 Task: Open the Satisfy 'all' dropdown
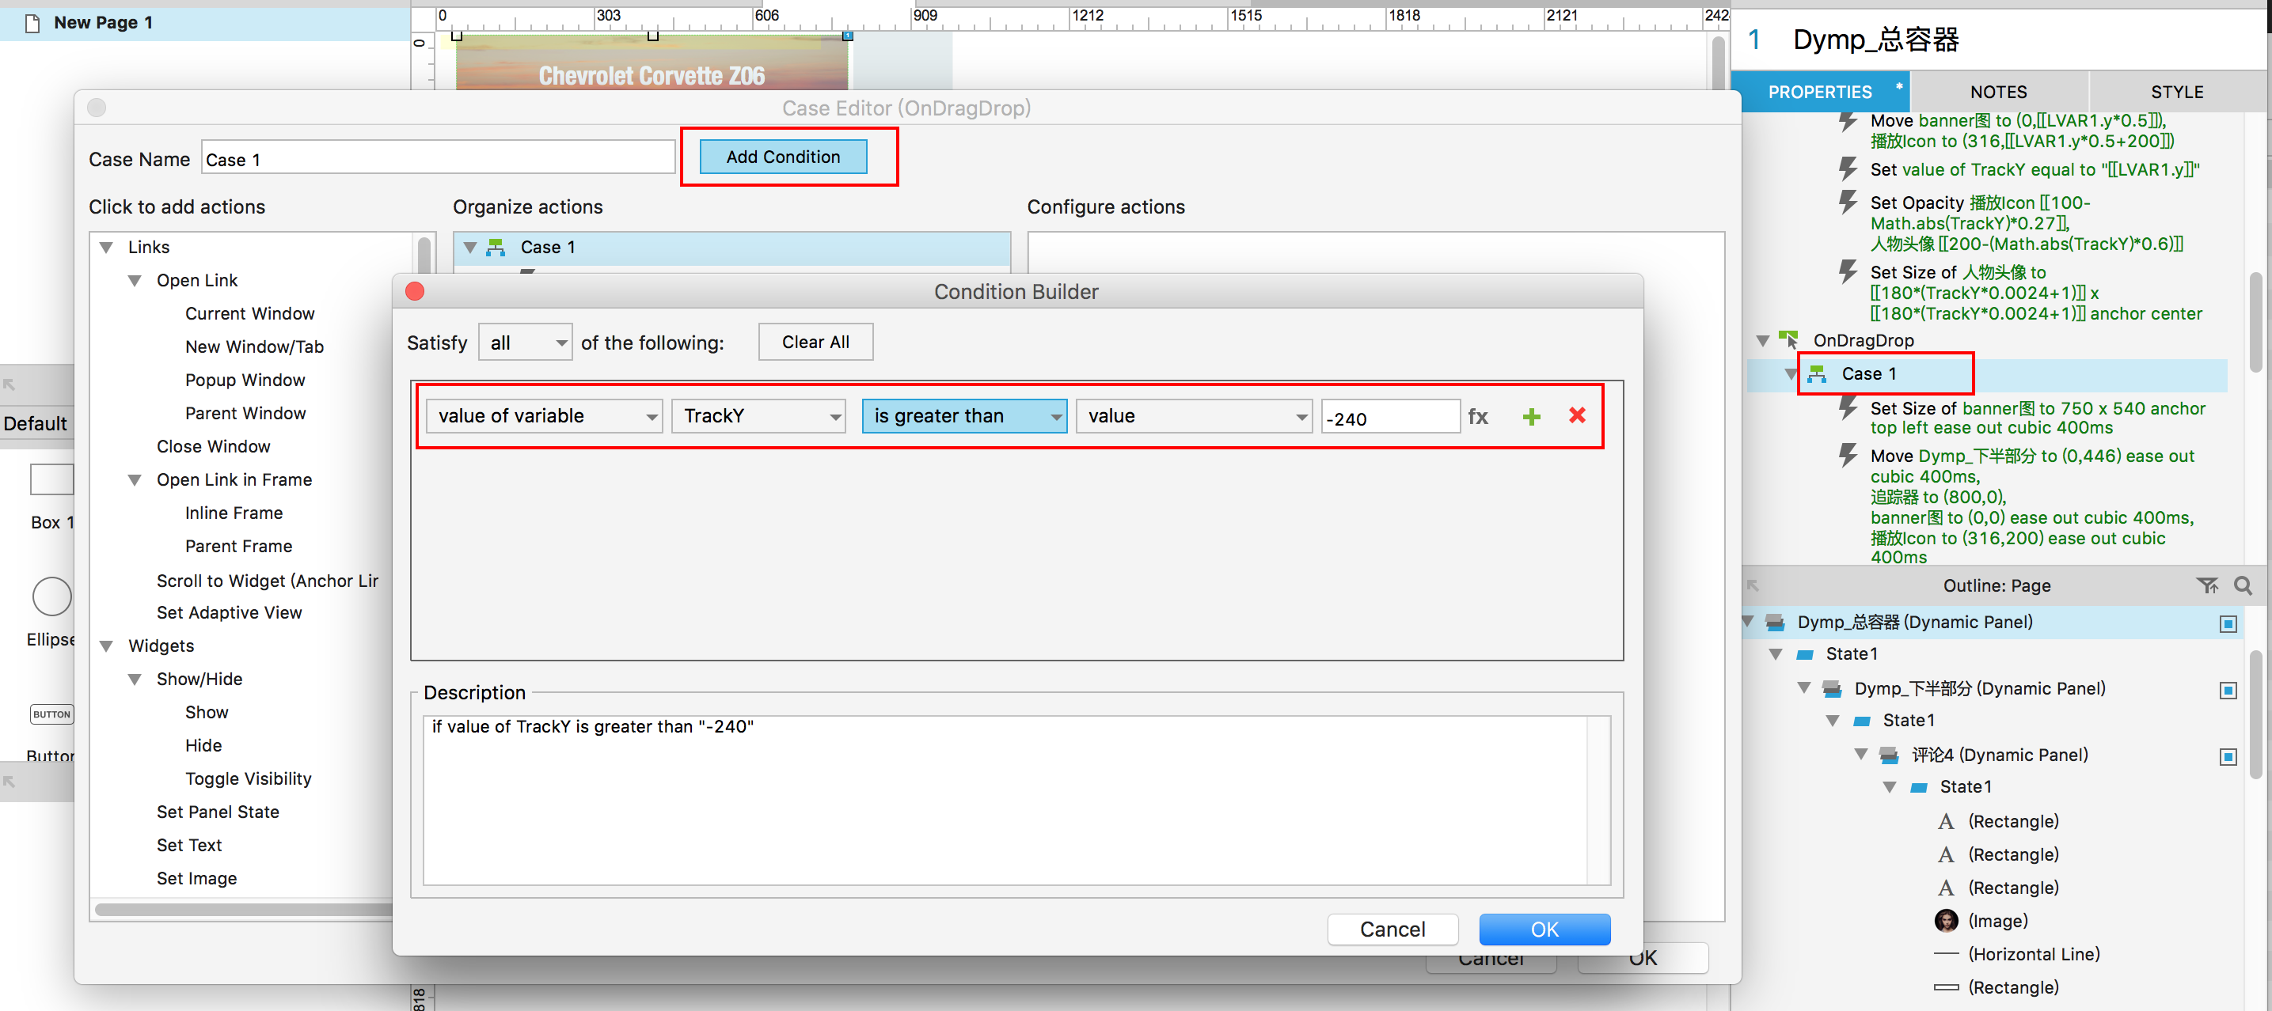[526, 343]
